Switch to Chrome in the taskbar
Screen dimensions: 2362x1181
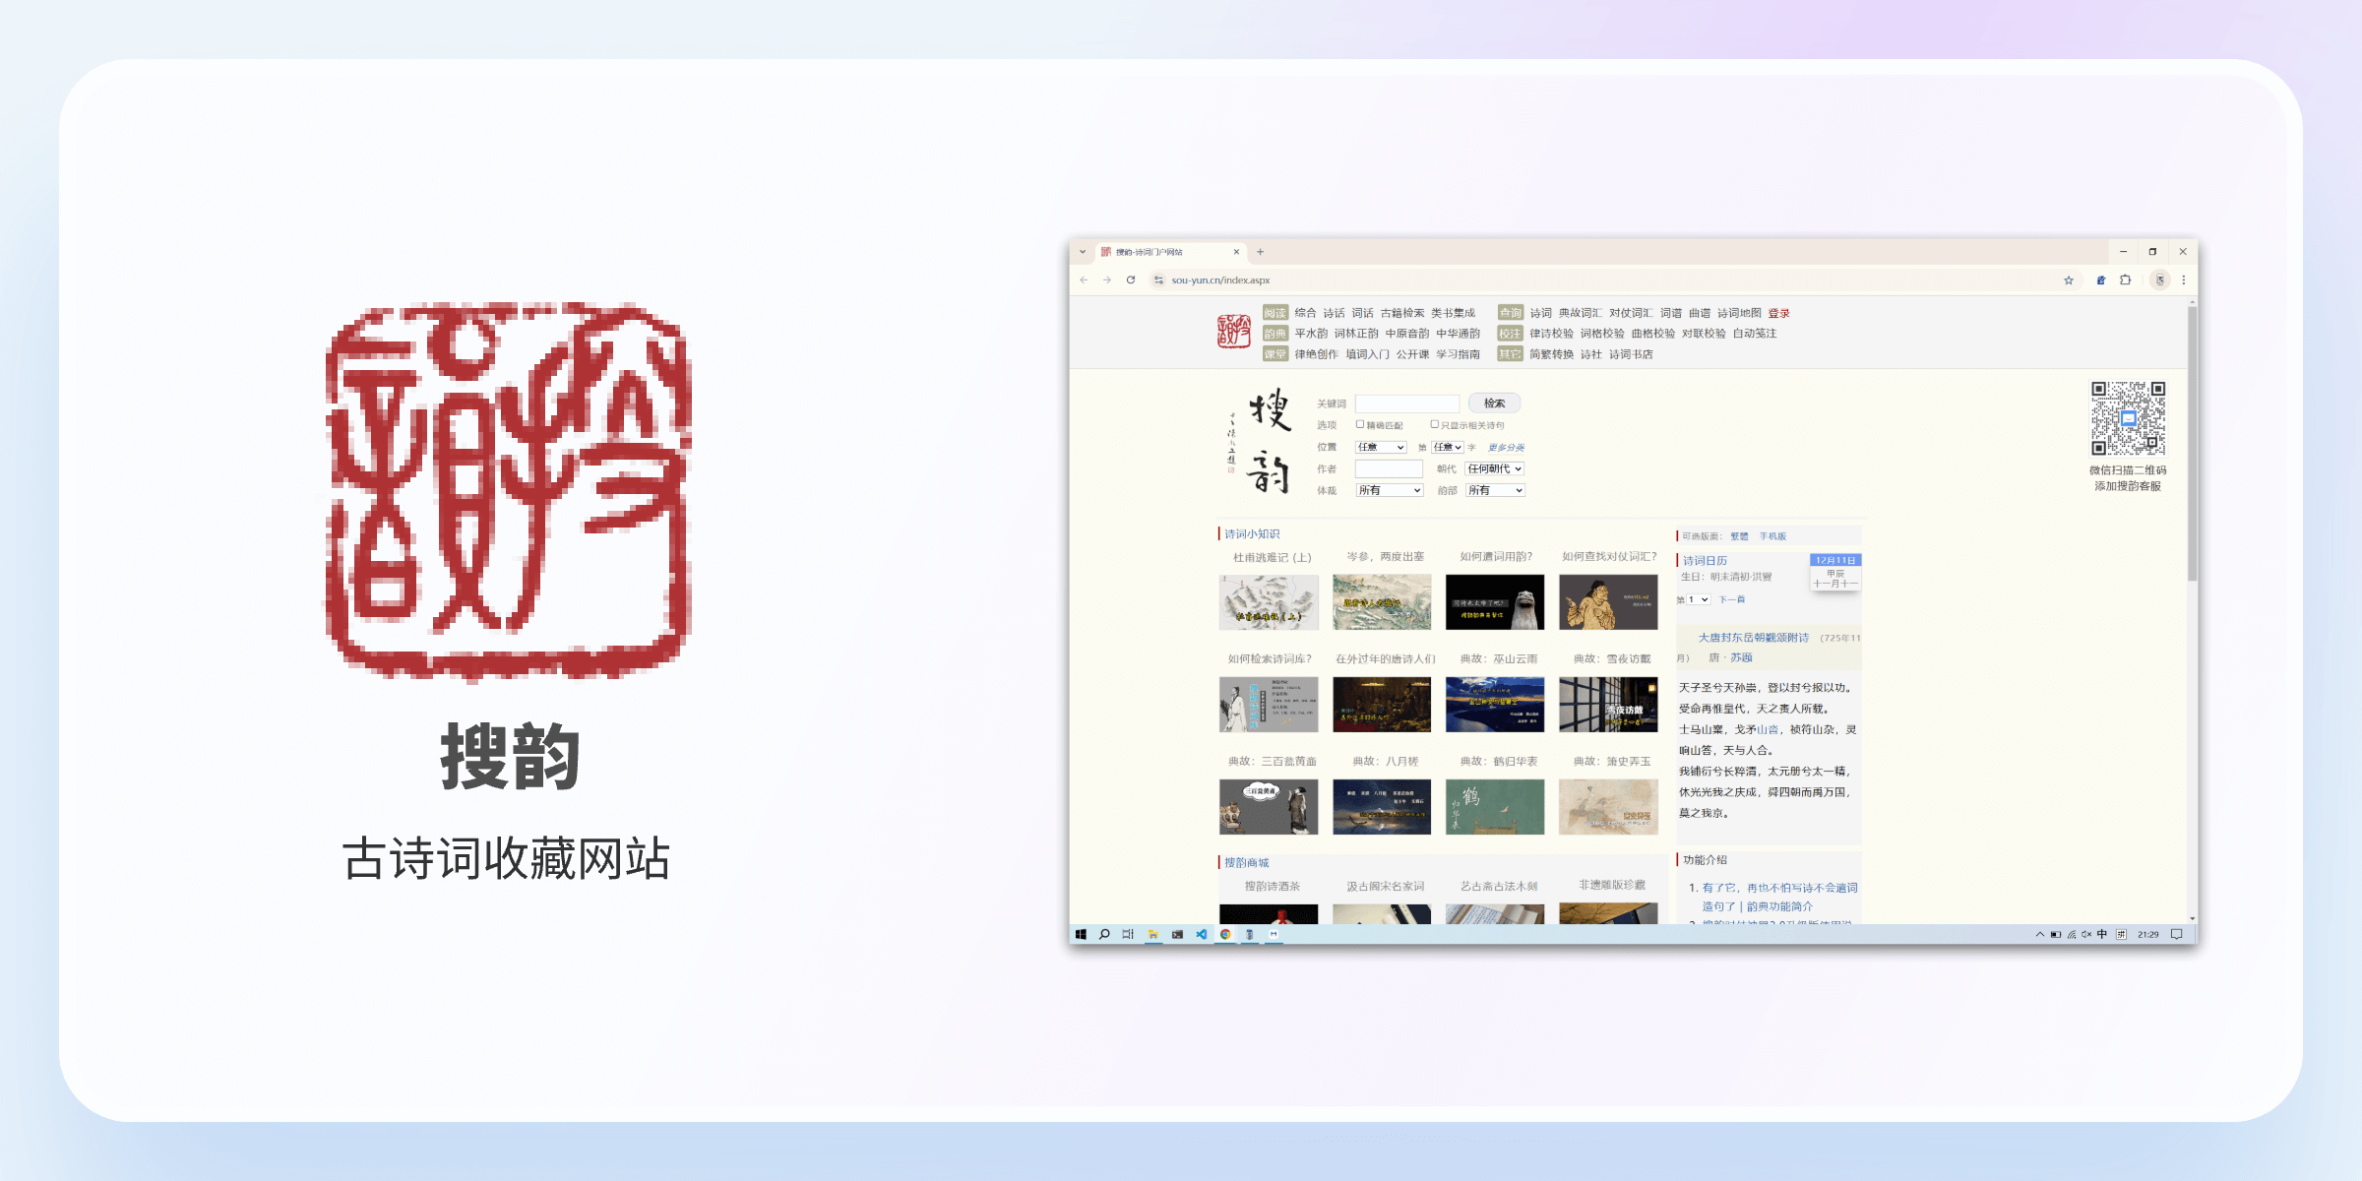[x=1225, y=934]
